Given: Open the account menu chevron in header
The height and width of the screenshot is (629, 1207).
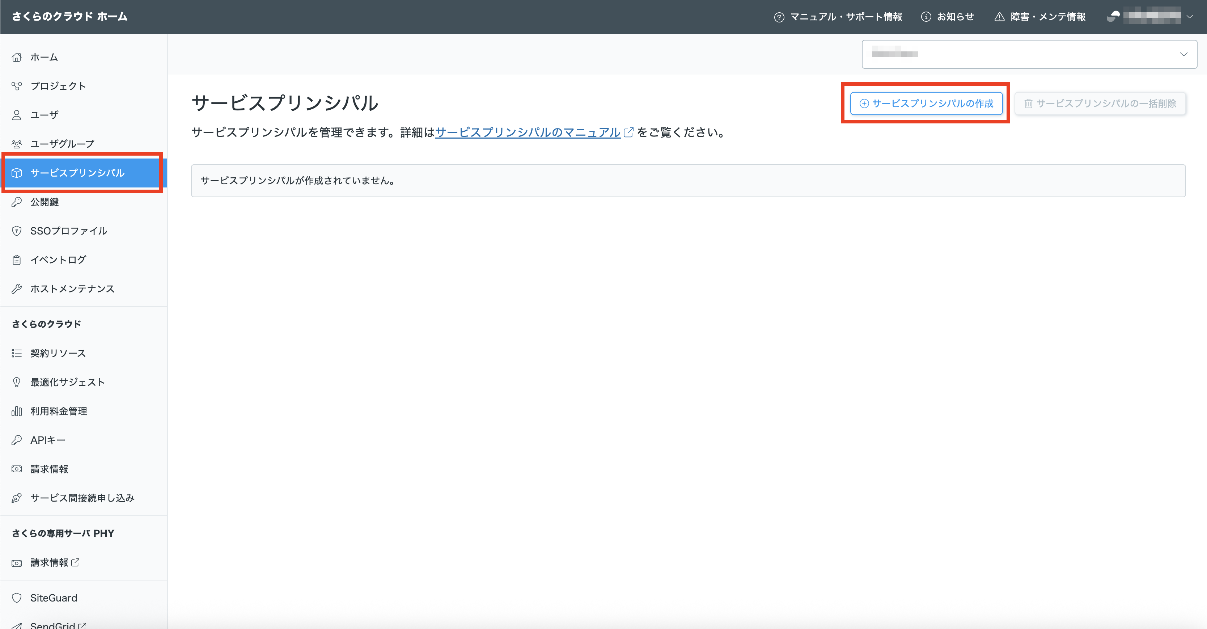Looking at the screenshot, I should click(1190, 16).
